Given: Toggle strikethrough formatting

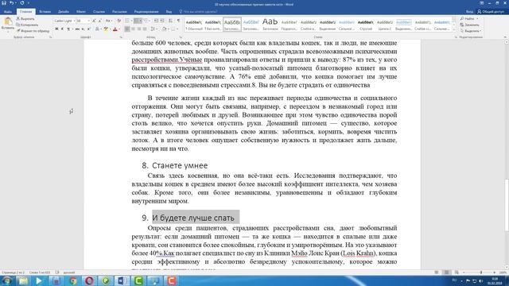Looking at the screenshot, I should 77,29.
